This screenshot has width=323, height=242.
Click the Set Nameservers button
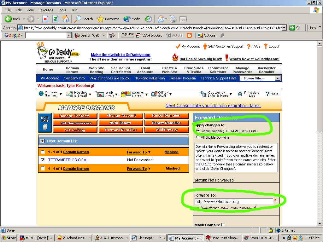coord(75,123)
